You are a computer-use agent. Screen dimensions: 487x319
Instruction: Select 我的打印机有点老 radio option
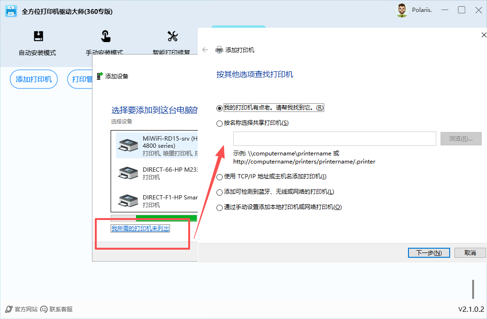(x=220, y=108)
